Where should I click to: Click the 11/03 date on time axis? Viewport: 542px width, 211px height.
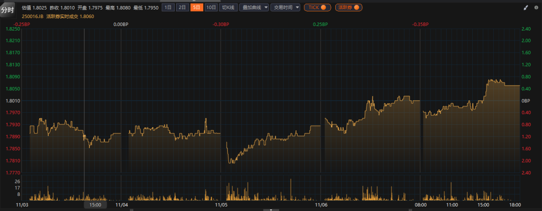coord(22,204)
